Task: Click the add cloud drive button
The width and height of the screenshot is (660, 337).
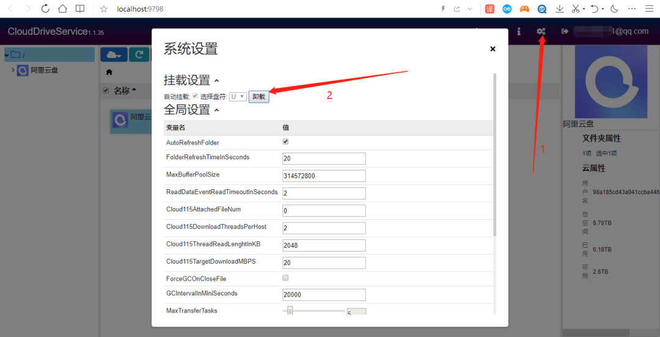Action: (114, 55)
